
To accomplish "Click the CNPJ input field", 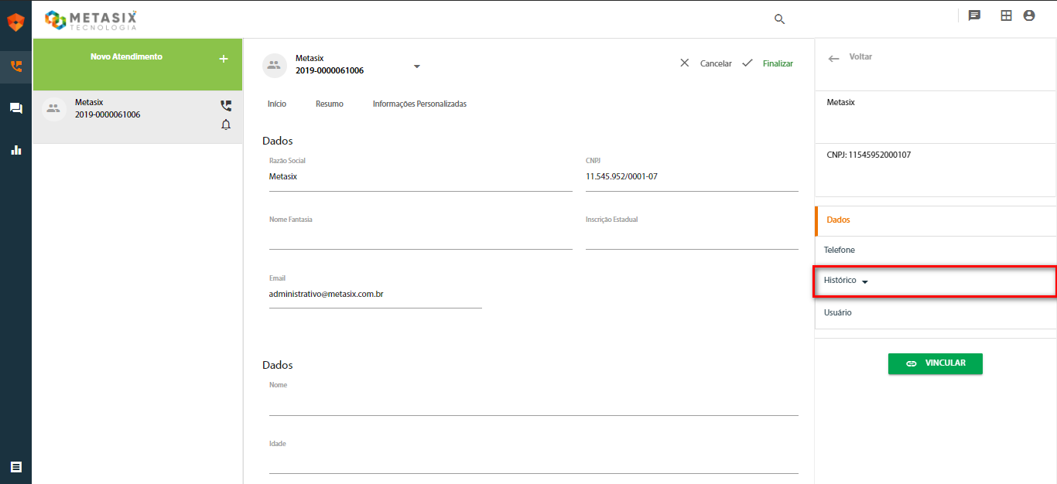I will 692,177.
